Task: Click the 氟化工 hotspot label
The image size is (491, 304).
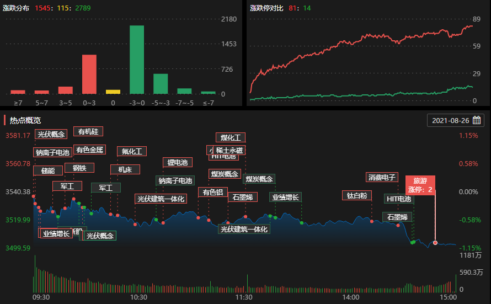Action: coord(132,151)
